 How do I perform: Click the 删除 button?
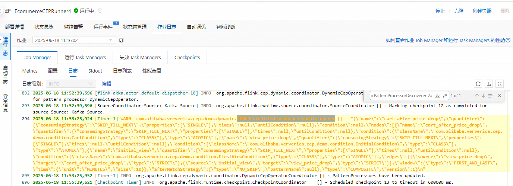[505, 11]
